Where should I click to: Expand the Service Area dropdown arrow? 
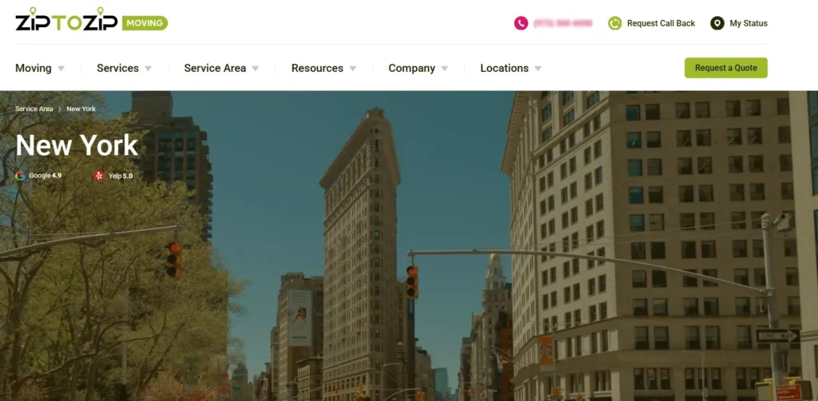[x=256, y=69]
